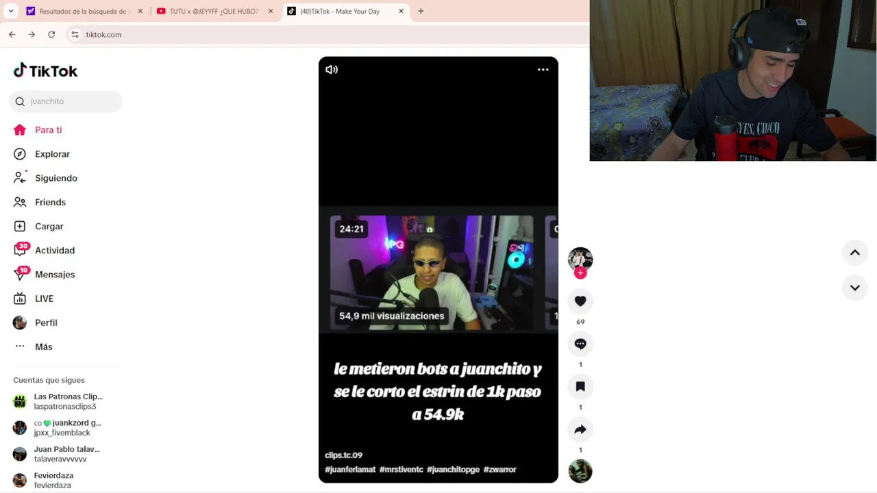The height and width of the screenshot is (493, 877).
Task: Save video with bookmark icon
Action: click(580, 387)
